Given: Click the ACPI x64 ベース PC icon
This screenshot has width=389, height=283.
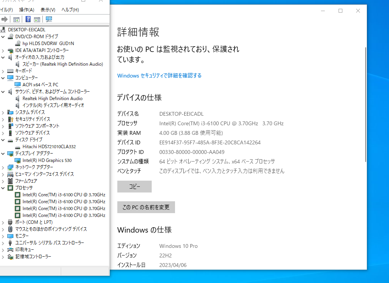Looking at the screenshot, I should pyautogui.click(x=18, y=85).
